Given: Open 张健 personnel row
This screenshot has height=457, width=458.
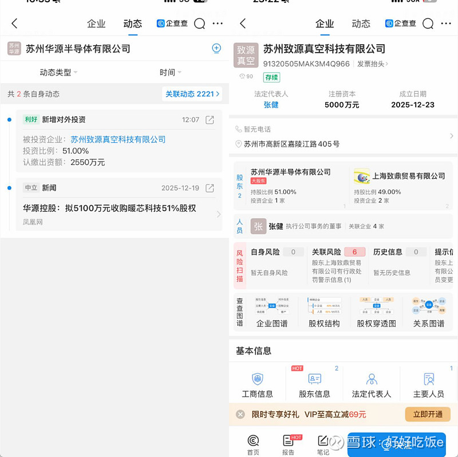Looking at the screenshot, I should pos(343,226).
